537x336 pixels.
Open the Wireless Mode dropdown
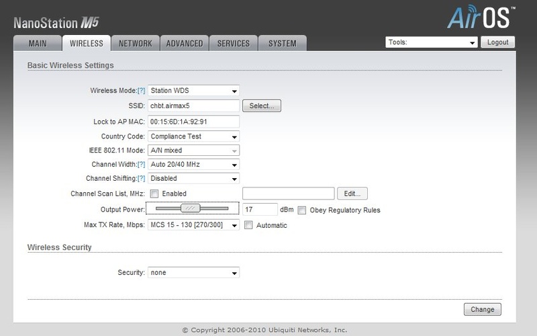pos(193,91)
